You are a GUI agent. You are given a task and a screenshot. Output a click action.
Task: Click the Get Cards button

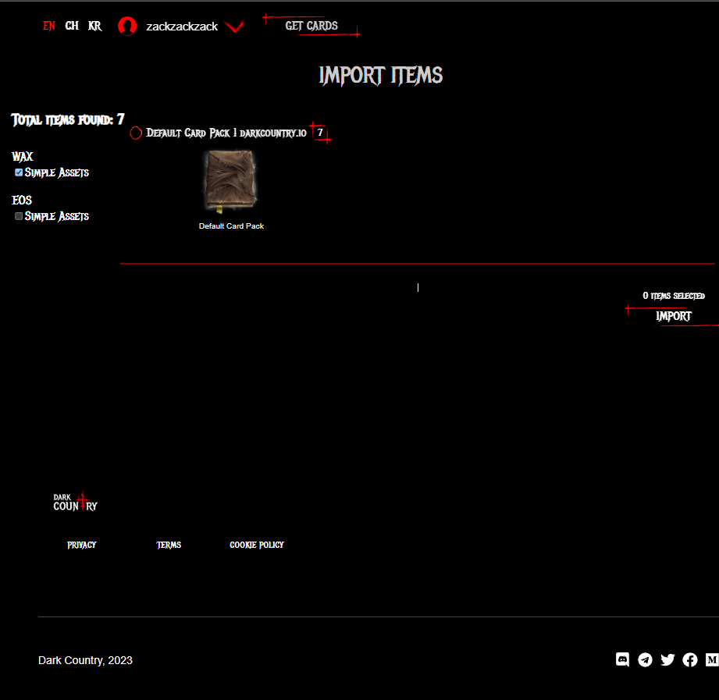click(311, 26)
